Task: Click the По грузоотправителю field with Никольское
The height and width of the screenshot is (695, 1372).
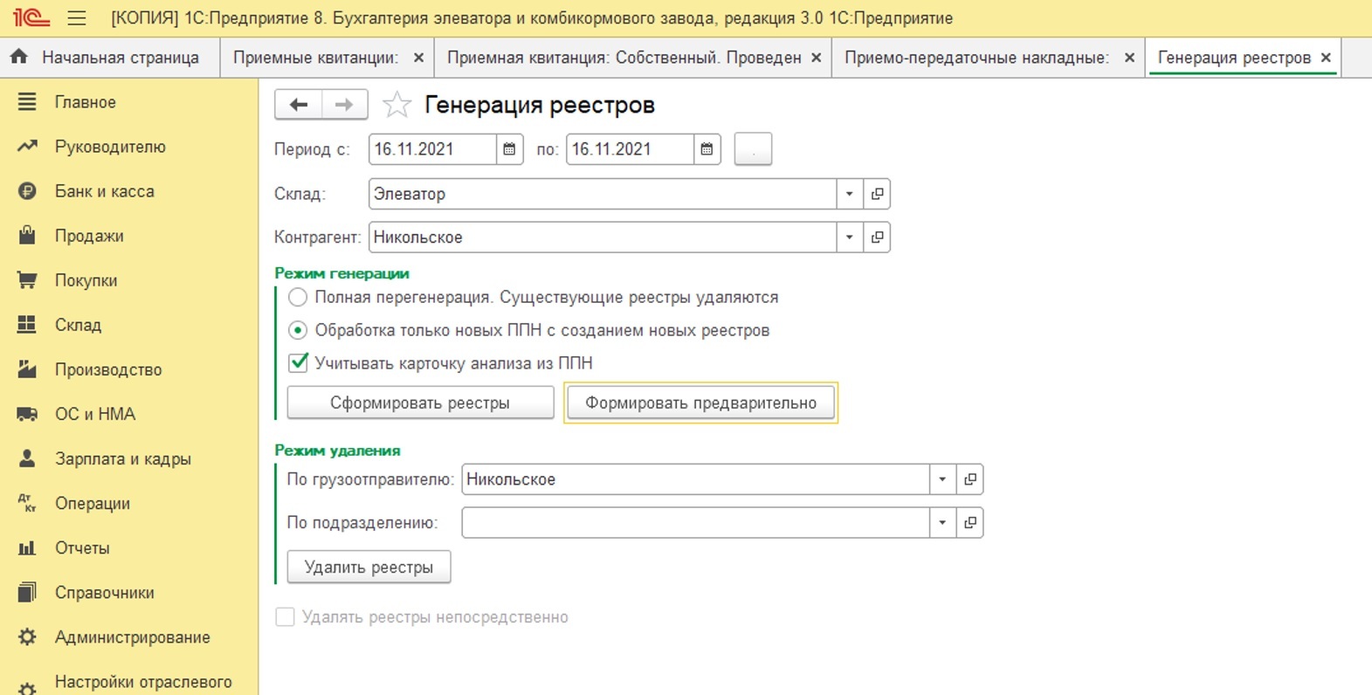Action: pos(695,479)
